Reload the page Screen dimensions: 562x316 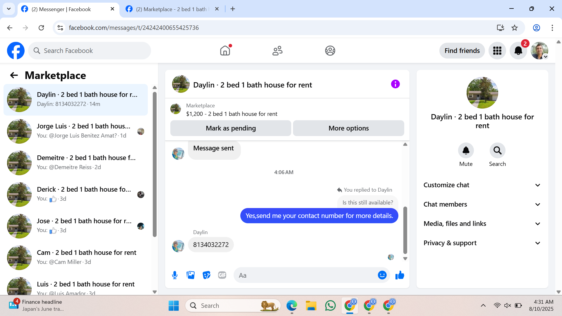41,28
